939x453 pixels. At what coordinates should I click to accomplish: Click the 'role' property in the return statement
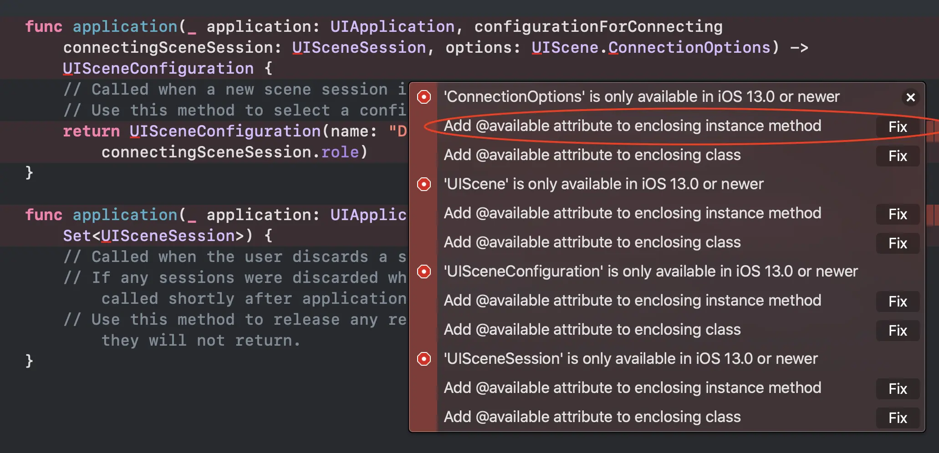tap(340, 152)
